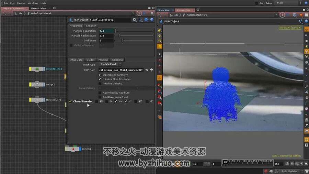This screenshot has height=174, width=309.
Task: Enable Initialize Velocity checkbox
Action: pyautogui.click(x=100, y=84)
